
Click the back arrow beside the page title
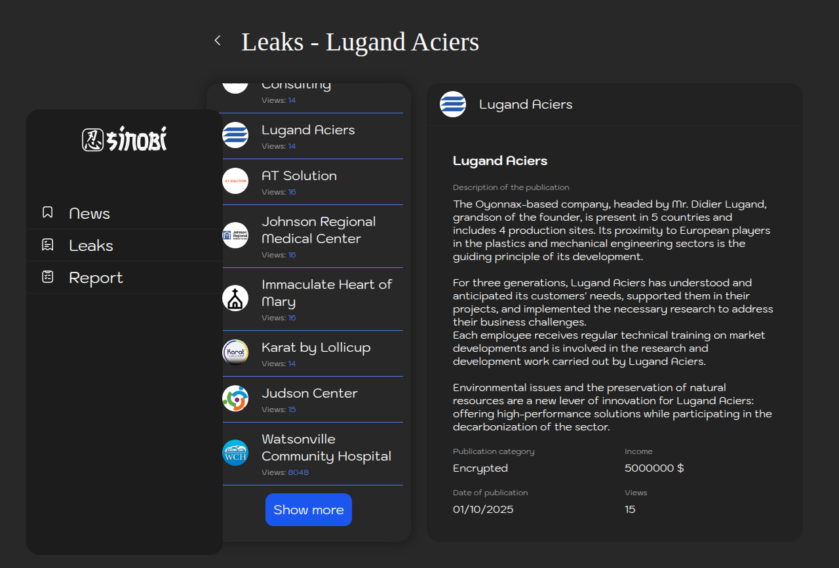tap(218, 41)
